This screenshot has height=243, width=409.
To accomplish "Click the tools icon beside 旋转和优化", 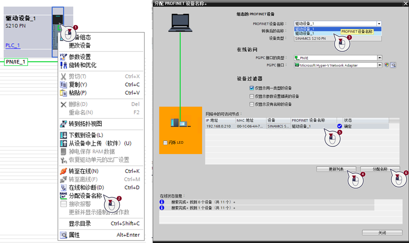I will click(x=63, y=65).
